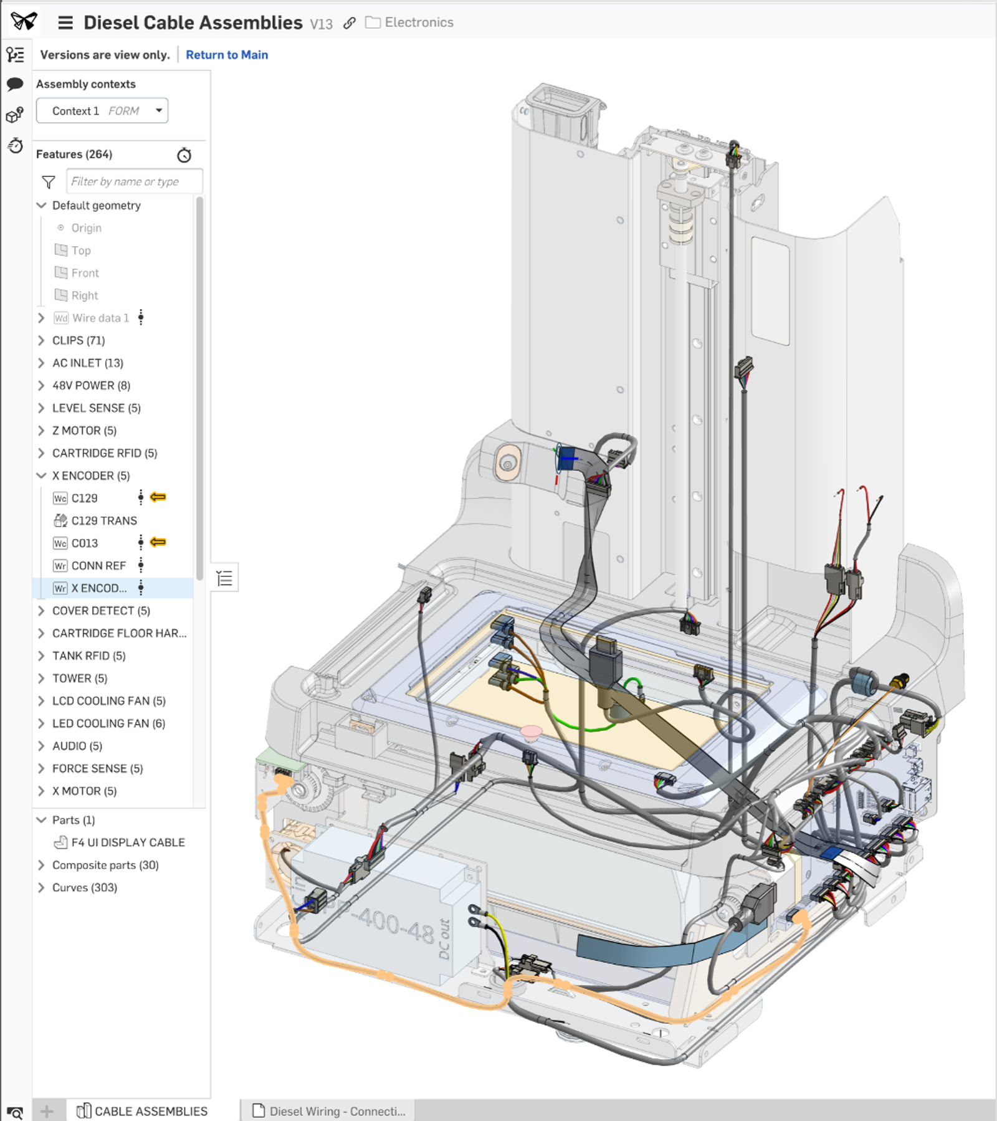Click the learning/help cube icon in sidebar

[x=15, y=115]
